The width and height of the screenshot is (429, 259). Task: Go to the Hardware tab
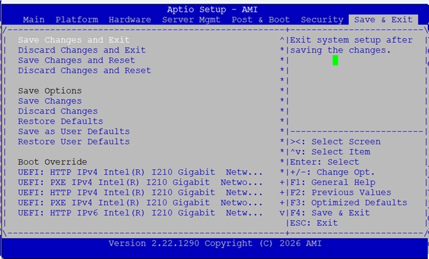(x=130, y=20)
